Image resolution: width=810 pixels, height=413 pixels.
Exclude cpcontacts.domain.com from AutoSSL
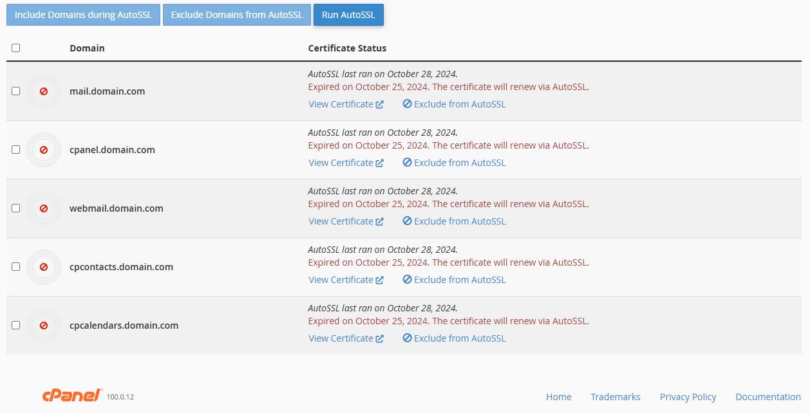455,280
